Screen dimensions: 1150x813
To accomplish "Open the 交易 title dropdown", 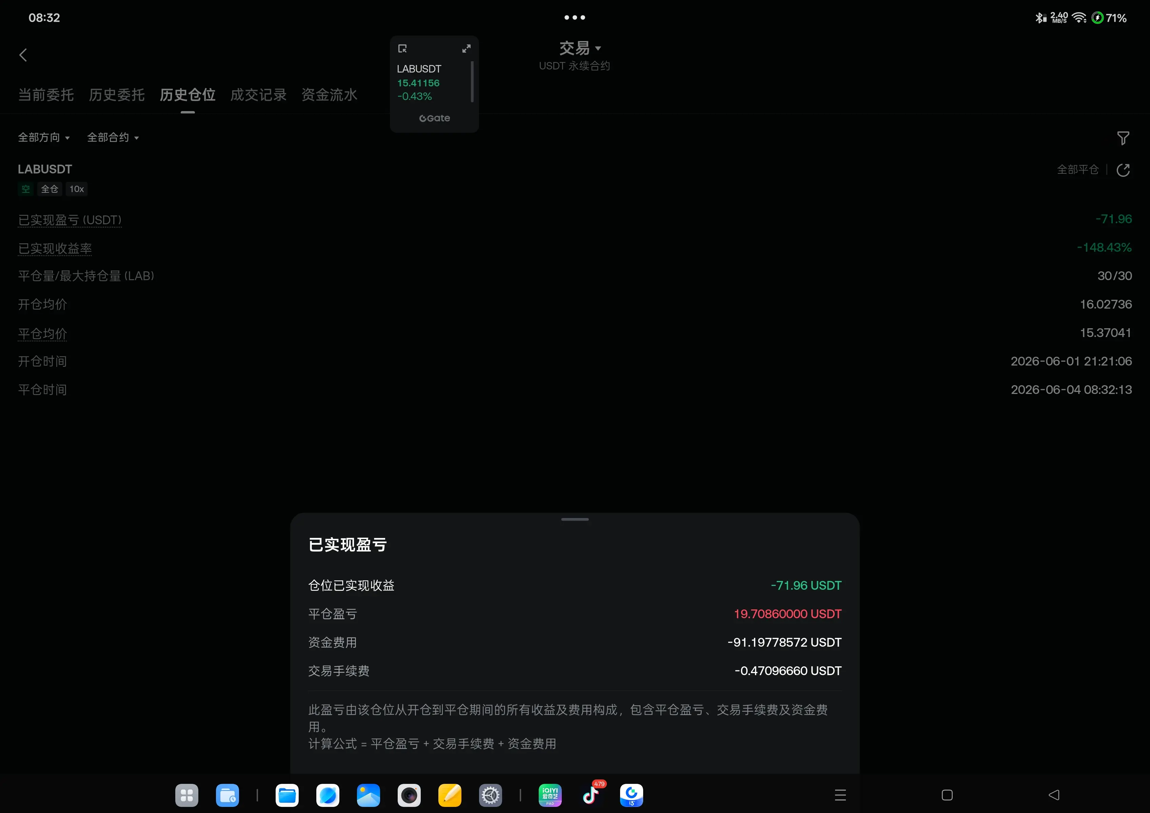I will pyautogui.click(x=580, y=48).
